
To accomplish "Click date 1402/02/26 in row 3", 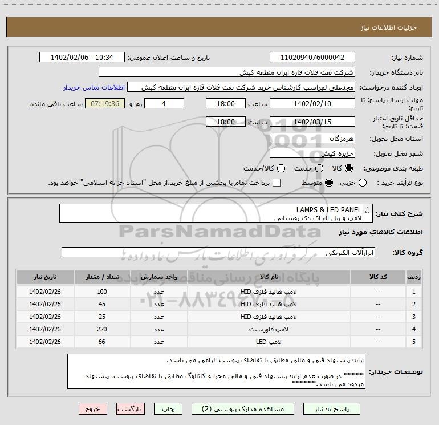I will pos(45,317).
